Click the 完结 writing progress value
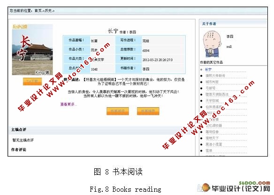 point(146,41)
